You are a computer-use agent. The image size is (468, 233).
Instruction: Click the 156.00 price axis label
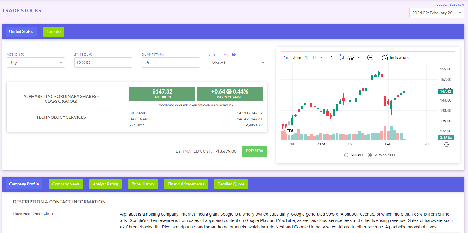445,69
